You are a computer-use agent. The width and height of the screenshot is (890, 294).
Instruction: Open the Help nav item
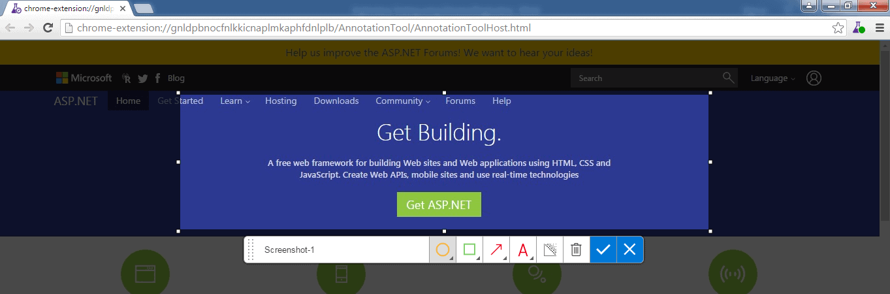pos(501,101)
